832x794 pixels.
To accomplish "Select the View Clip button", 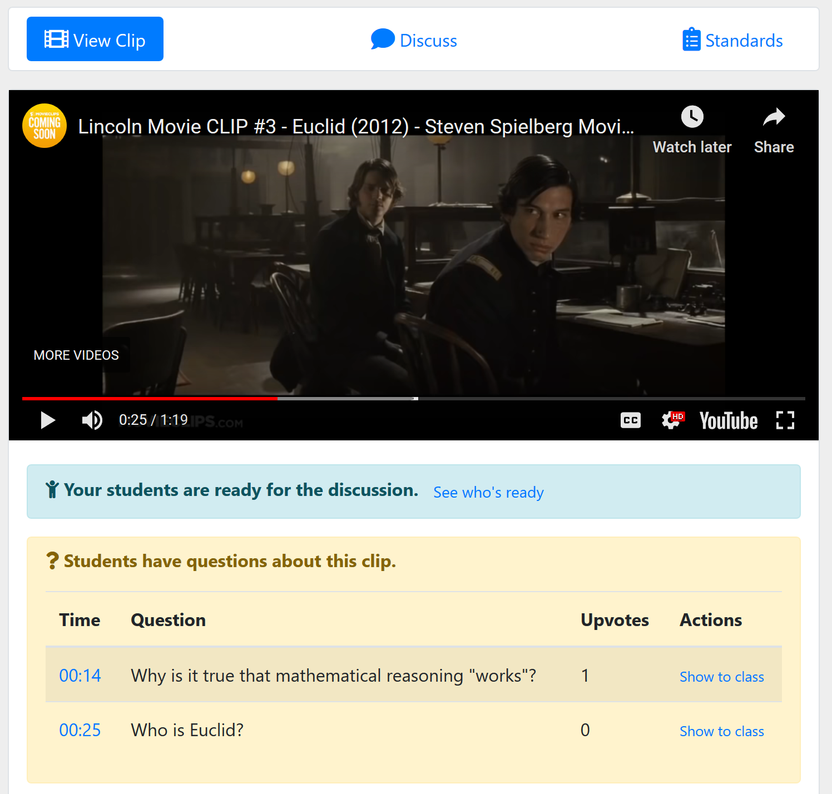I will coord(95,39).
